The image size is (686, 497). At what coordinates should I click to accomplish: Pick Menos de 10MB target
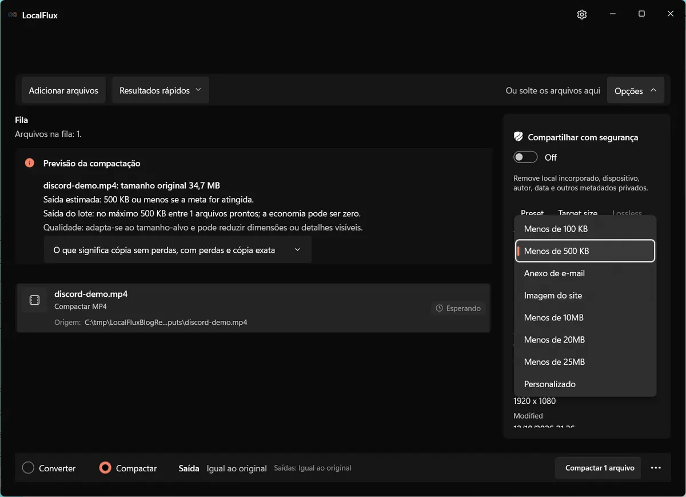[585, 317]
